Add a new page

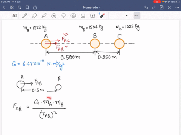tap(161, 7)
